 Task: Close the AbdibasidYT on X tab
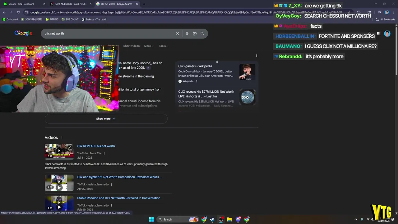tap(90, 4)
